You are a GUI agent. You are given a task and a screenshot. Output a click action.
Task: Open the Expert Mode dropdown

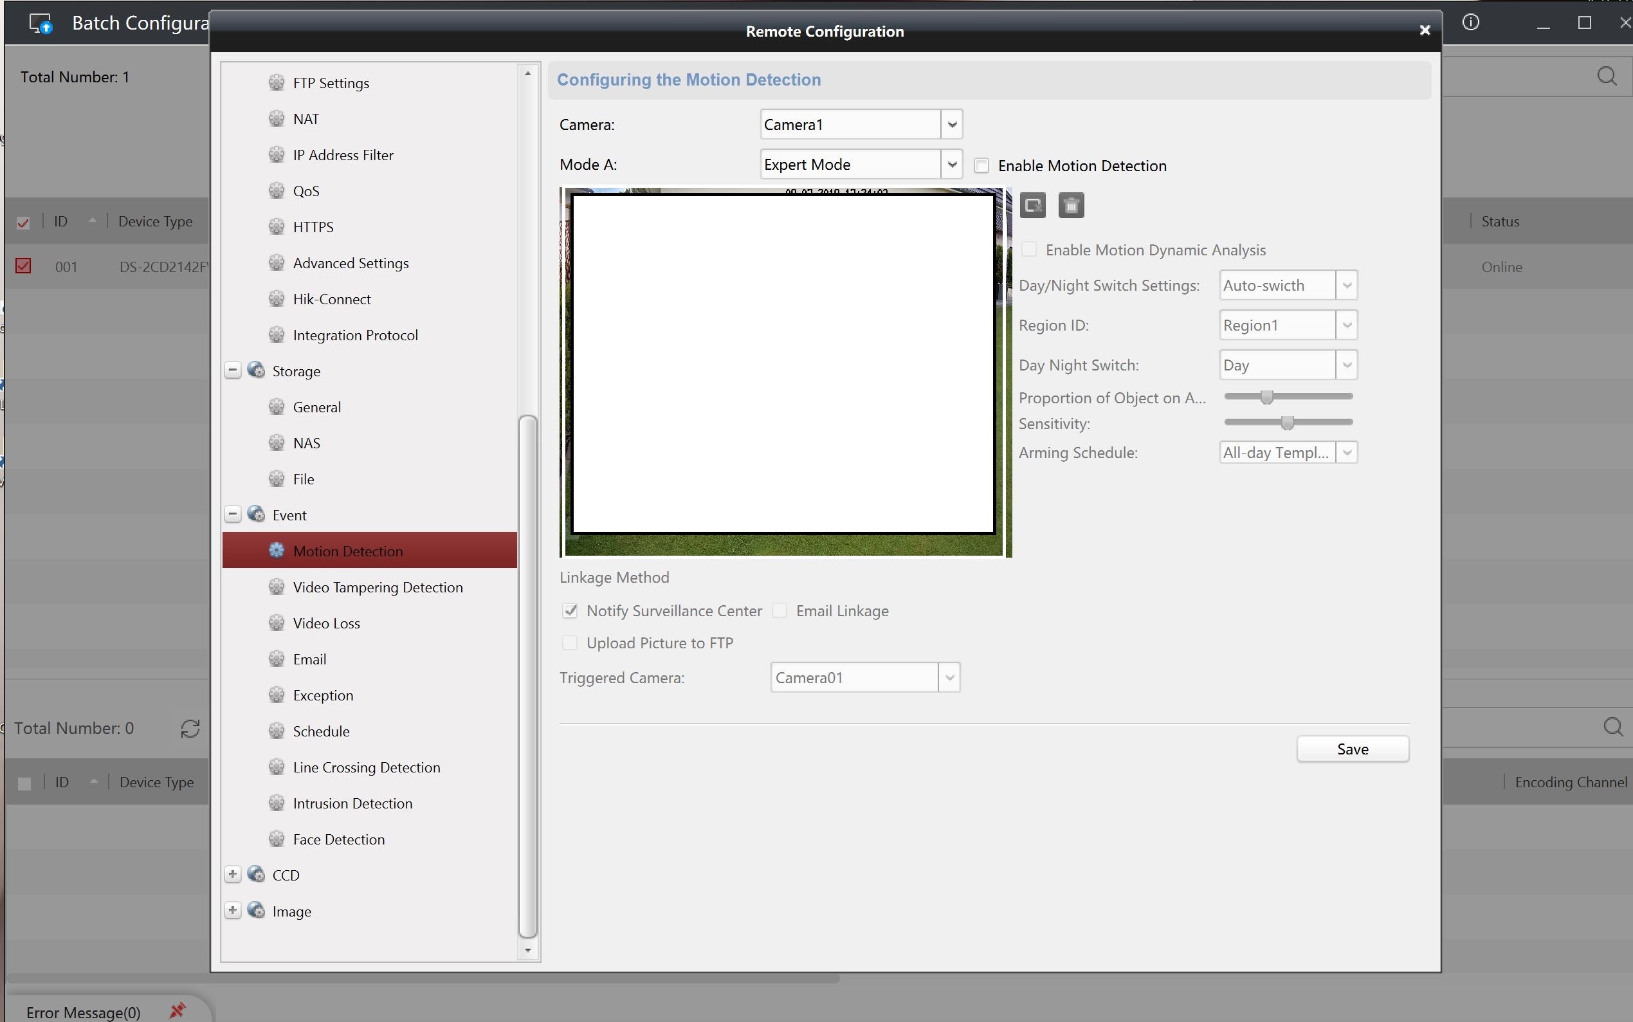click(952, 164)
